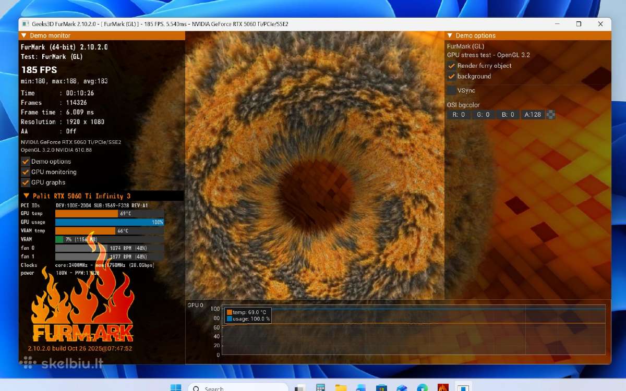Open Microsoft Edge from the taskbar
The height and width of the screenshot is (391, 626).
click(x=422, y=388)
